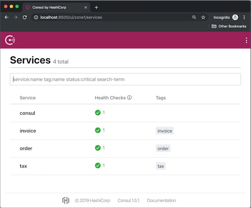The image size is (251, 208).
Task: Click the green check icon for consul
Action: point(98,113)
